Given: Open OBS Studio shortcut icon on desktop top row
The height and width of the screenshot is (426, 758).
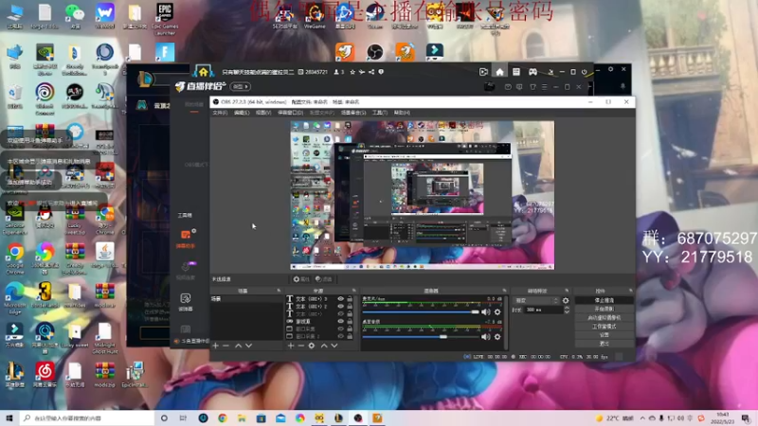Looking at the screenshot, I should click(x=374, y=52).
